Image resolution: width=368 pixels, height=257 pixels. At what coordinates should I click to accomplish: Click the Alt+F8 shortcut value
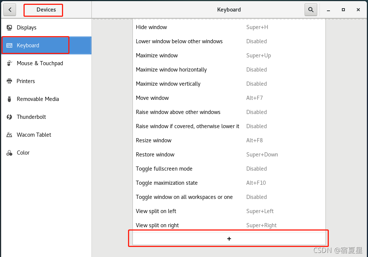click(x=255, y=140)
